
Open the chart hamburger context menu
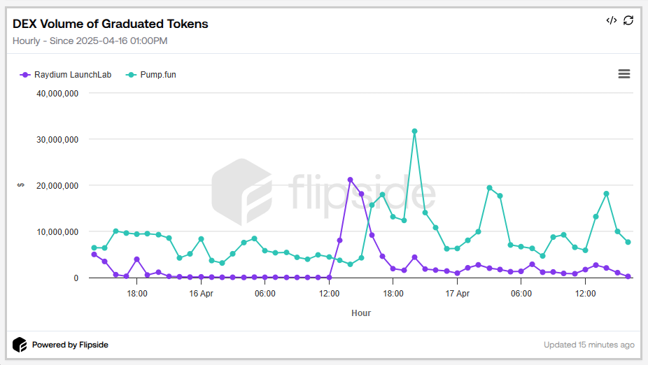point(624,74)
